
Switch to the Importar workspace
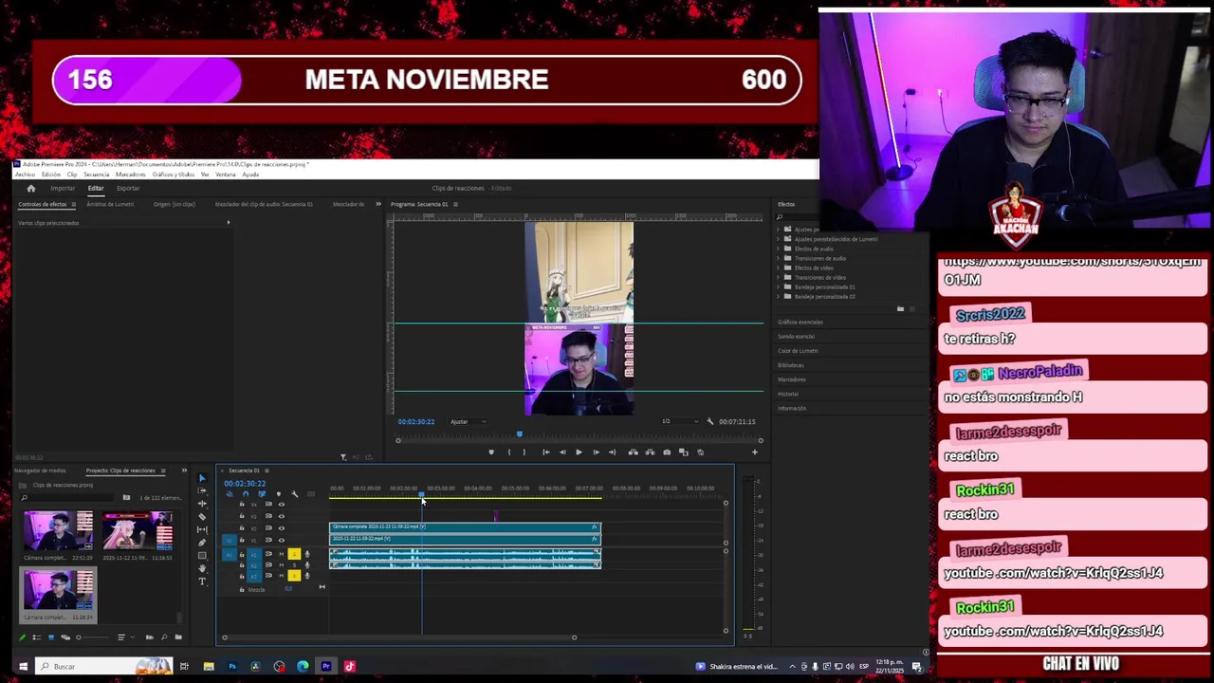pyautogui.click(x=63, y=188)
